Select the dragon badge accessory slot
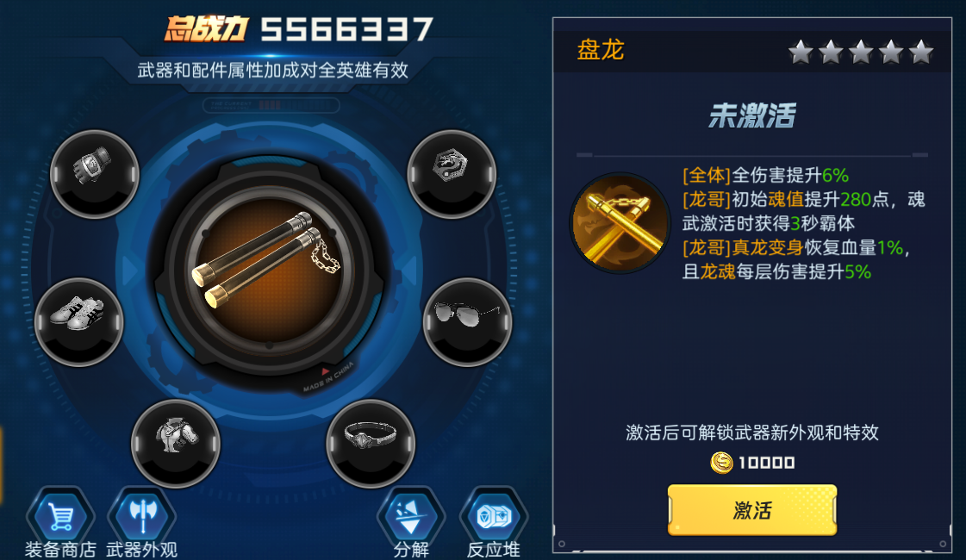 452,174
